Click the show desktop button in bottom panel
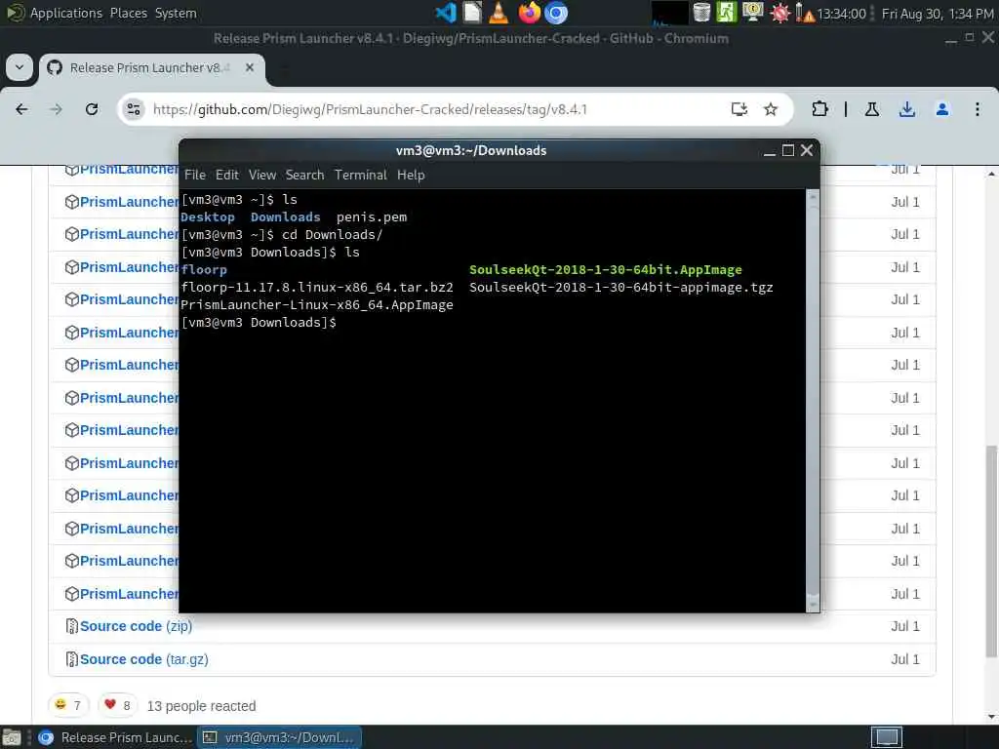Viewport: 999px width, 749px height. pos(12,737)
